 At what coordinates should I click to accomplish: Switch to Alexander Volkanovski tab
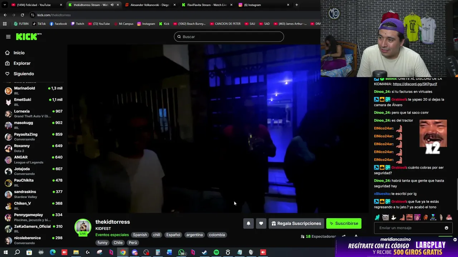[150, 5]
